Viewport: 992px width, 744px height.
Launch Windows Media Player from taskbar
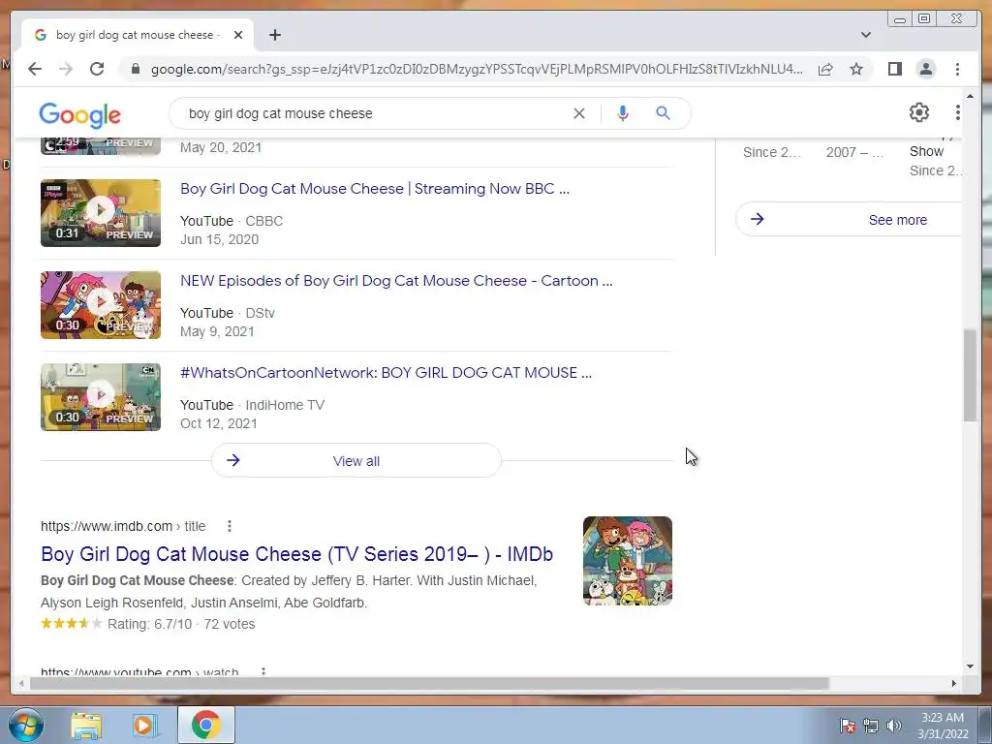144,725
